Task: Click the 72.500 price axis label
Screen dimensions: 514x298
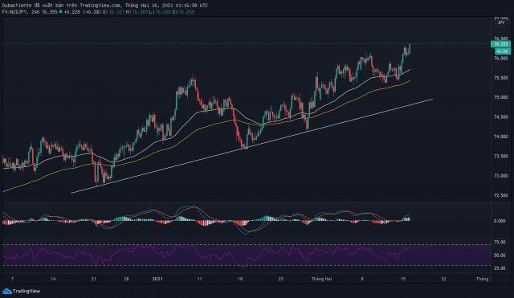Action: tap(500, 196)
